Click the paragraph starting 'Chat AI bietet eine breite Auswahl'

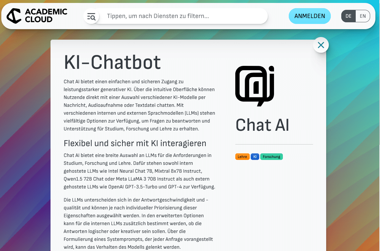(139, 171)
